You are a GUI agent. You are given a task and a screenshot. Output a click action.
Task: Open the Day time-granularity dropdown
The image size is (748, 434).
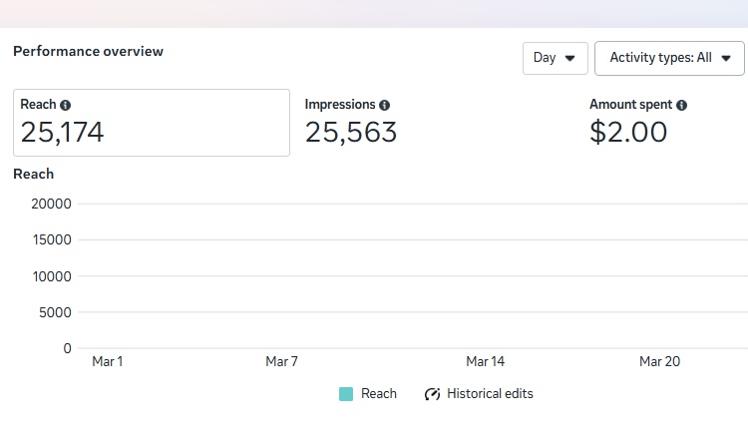pyautogui.click(x=556, y=58)
